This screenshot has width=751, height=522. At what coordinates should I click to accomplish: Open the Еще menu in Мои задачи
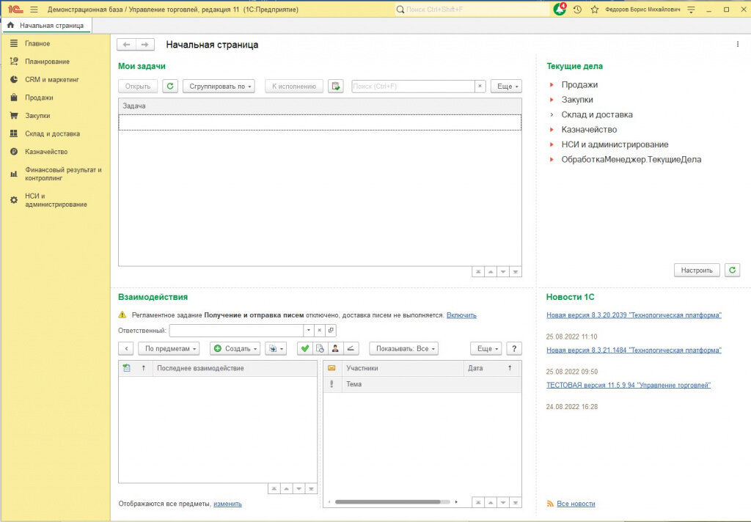pos(506,87)
